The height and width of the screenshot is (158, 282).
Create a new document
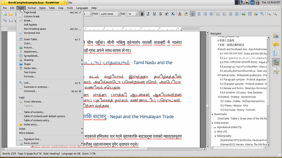pos(5,14)
